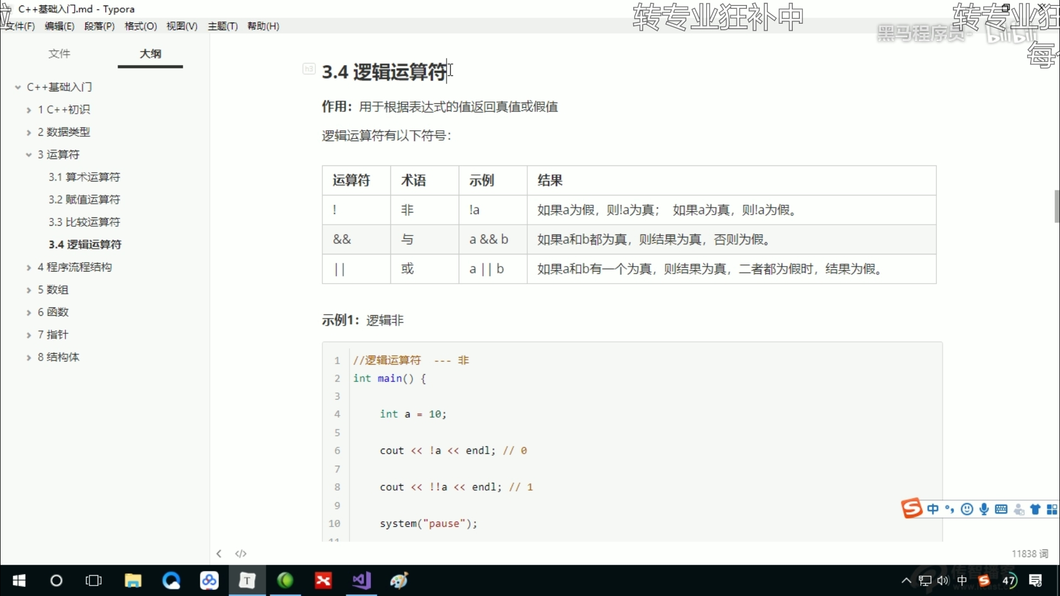Change the Sogou input skin via t-shirt icon

(1035, 509)
